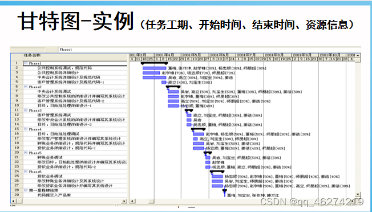The image size is (372, 212).
Task: Click Gantt bar for 日终，日始批处理详细设计-1
Action: pos(173,106)
